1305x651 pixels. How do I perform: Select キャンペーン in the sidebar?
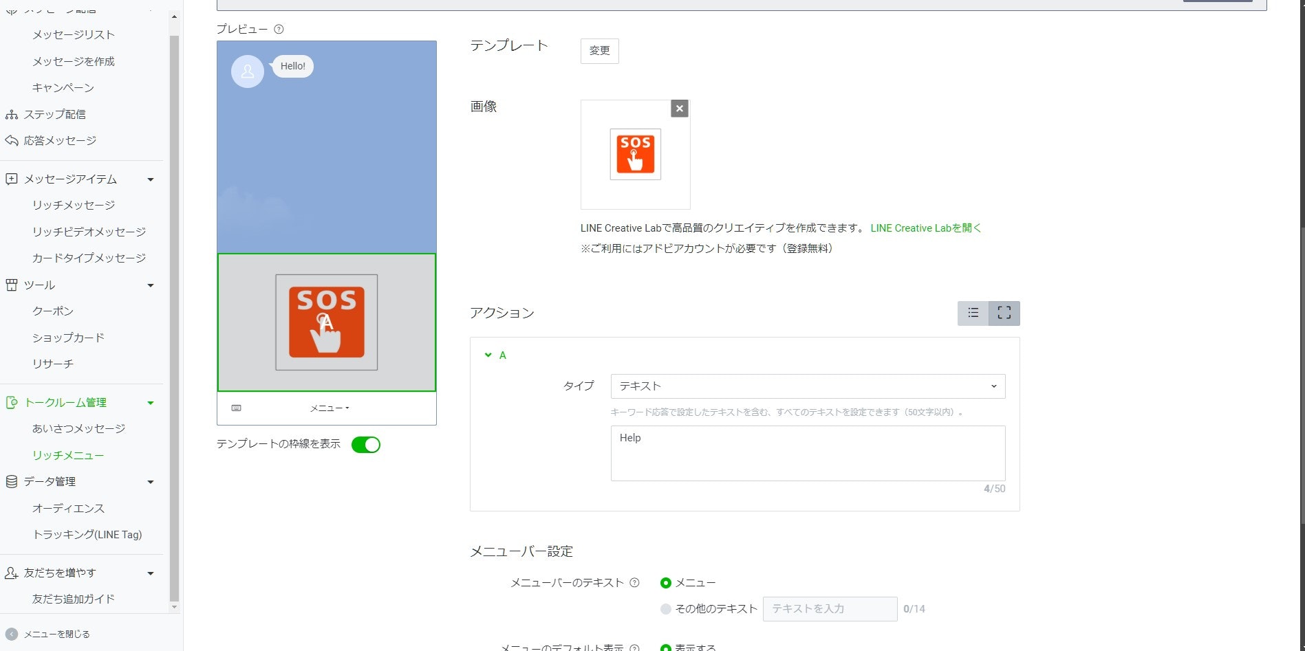62,87
